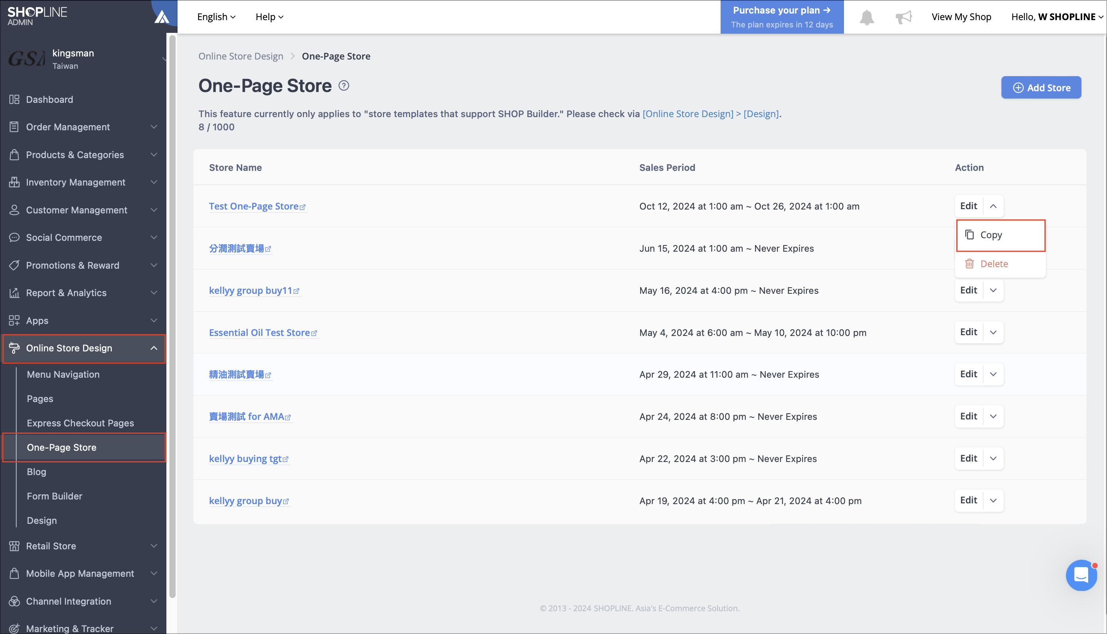This screenshot has height=634, width=1107.
Task: Expand action dropdown for kellyy buying tgt
Action: tap(993, 458)
